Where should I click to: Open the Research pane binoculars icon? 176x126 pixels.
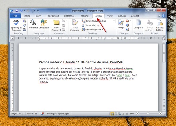25,21
